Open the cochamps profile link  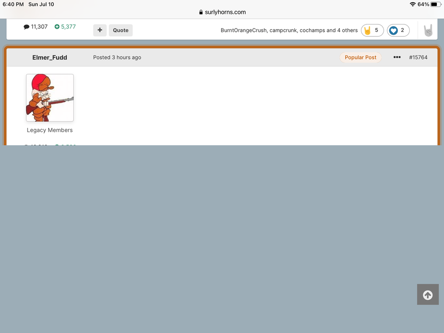tap(312, 30)
